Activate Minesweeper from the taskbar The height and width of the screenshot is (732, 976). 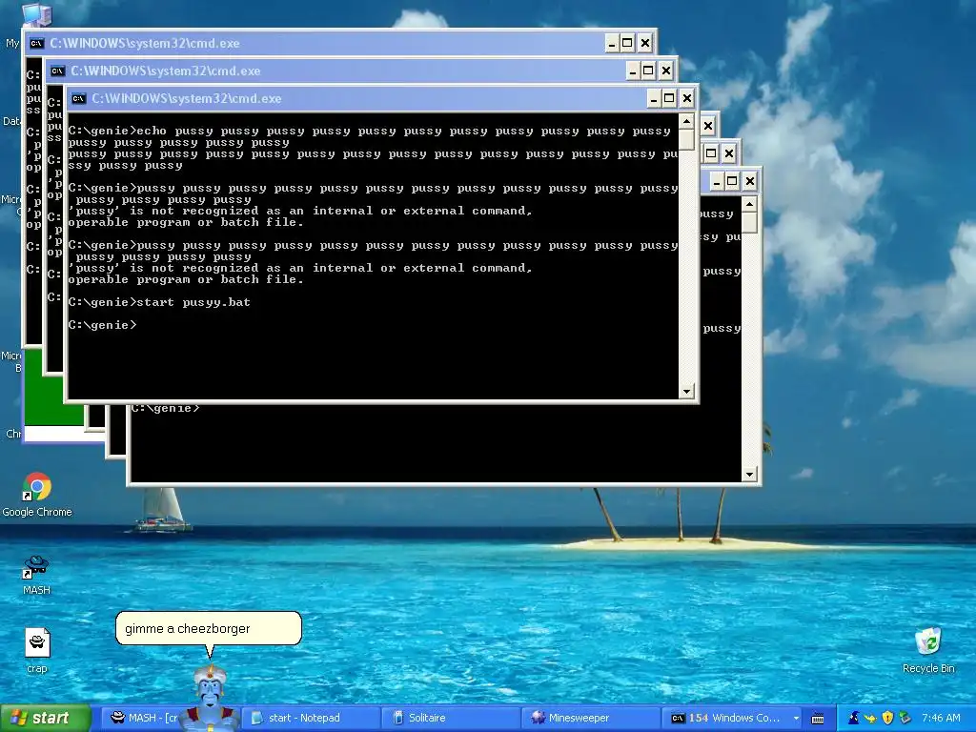point(590,718)
